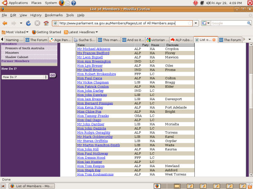Switch to the Age Pen... tab

click(60, 40)
